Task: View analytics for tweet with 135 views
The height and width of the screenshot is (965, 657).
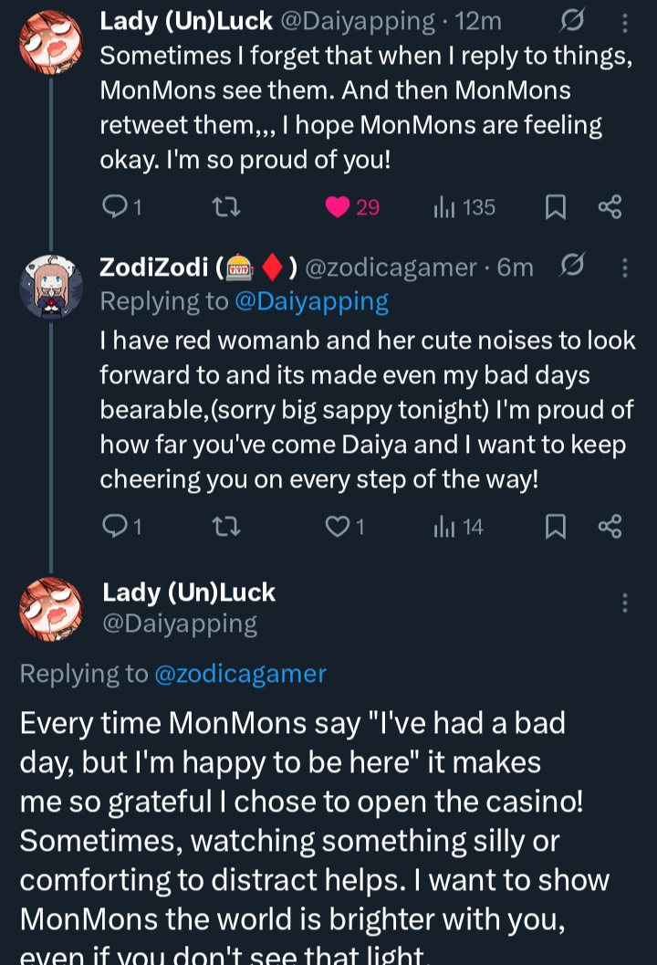Action: coord(445,207)
